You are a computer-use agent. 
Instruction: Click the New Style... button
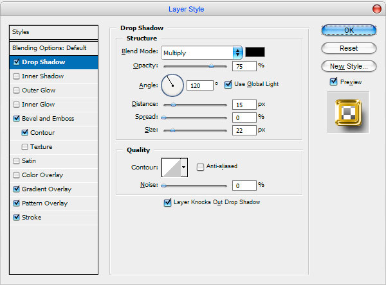[x=349, y=66]
